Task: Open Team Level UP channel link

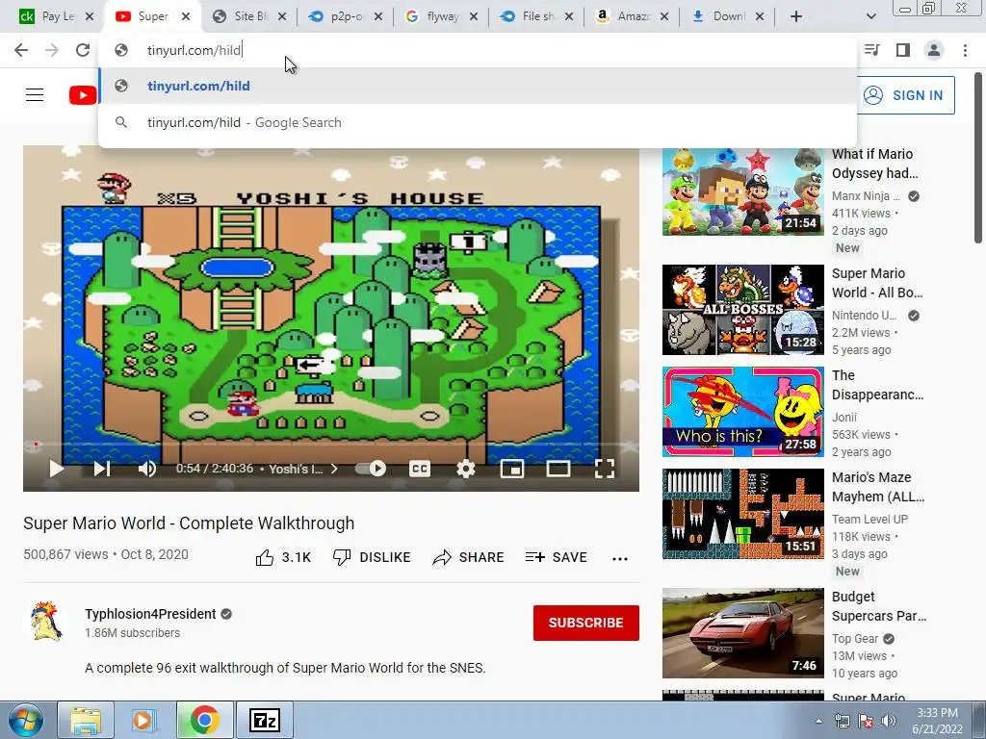Action: pyautogui.click(x=869, y=519)
